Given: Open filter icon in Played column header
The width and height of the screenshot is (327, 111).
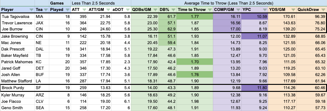Looking at the screenshot, I should (67, 9).
